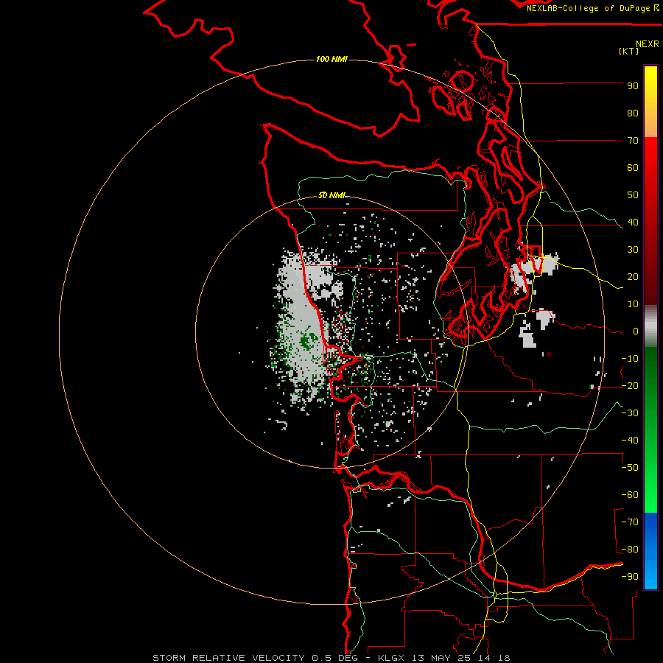Click the 50 NMI range ring label

pos(331,195)
